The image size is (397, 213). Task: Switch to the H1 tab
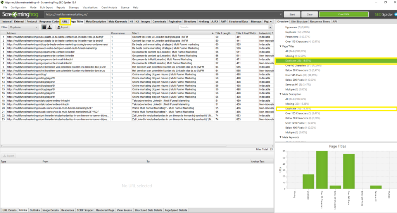coord(131,21)
